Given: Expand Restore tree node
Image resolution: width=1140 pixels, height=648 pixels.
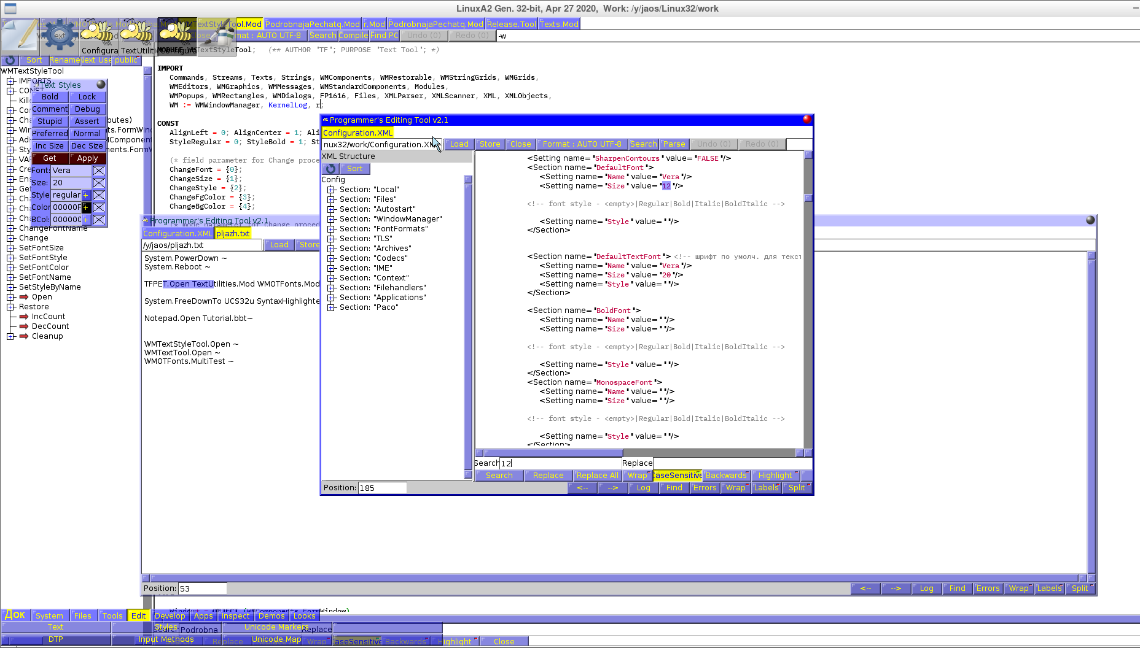Looking at the screenshot, I should [x=10, y=307].
